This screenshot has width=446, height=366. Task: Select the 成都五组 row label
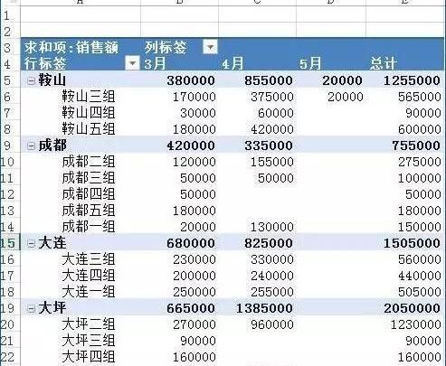tap(89, 211)
